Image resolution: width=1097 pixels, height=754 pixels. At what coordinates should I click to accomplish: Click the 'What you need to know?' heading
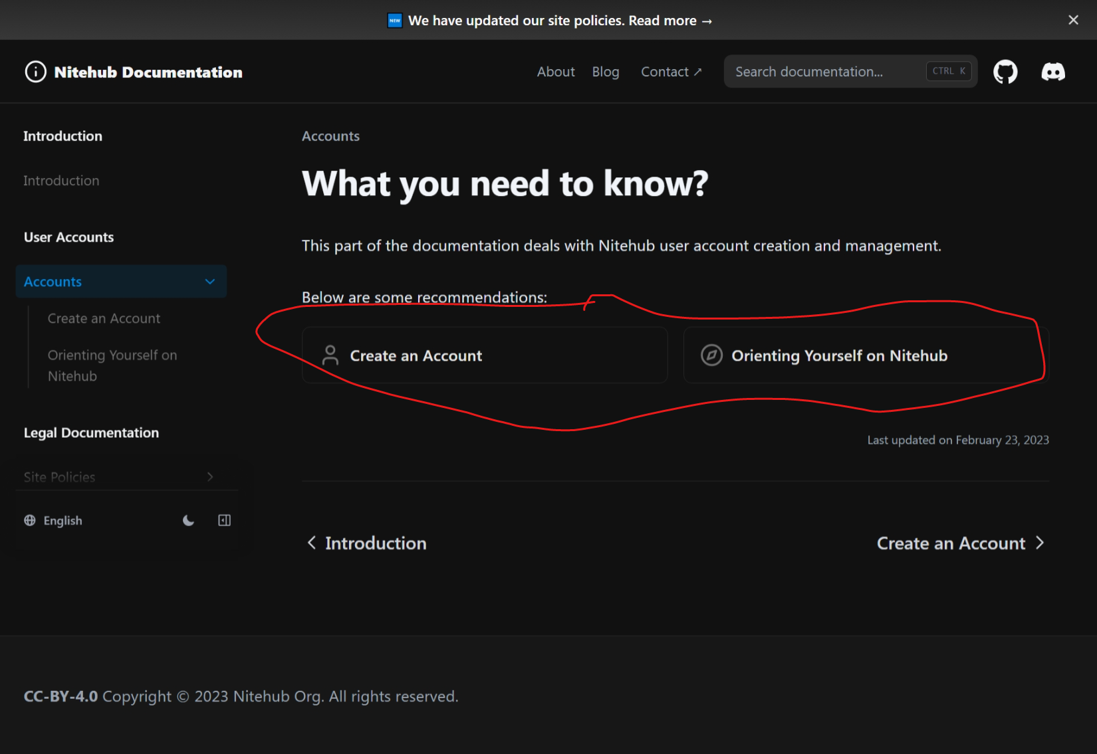[505, 184]
